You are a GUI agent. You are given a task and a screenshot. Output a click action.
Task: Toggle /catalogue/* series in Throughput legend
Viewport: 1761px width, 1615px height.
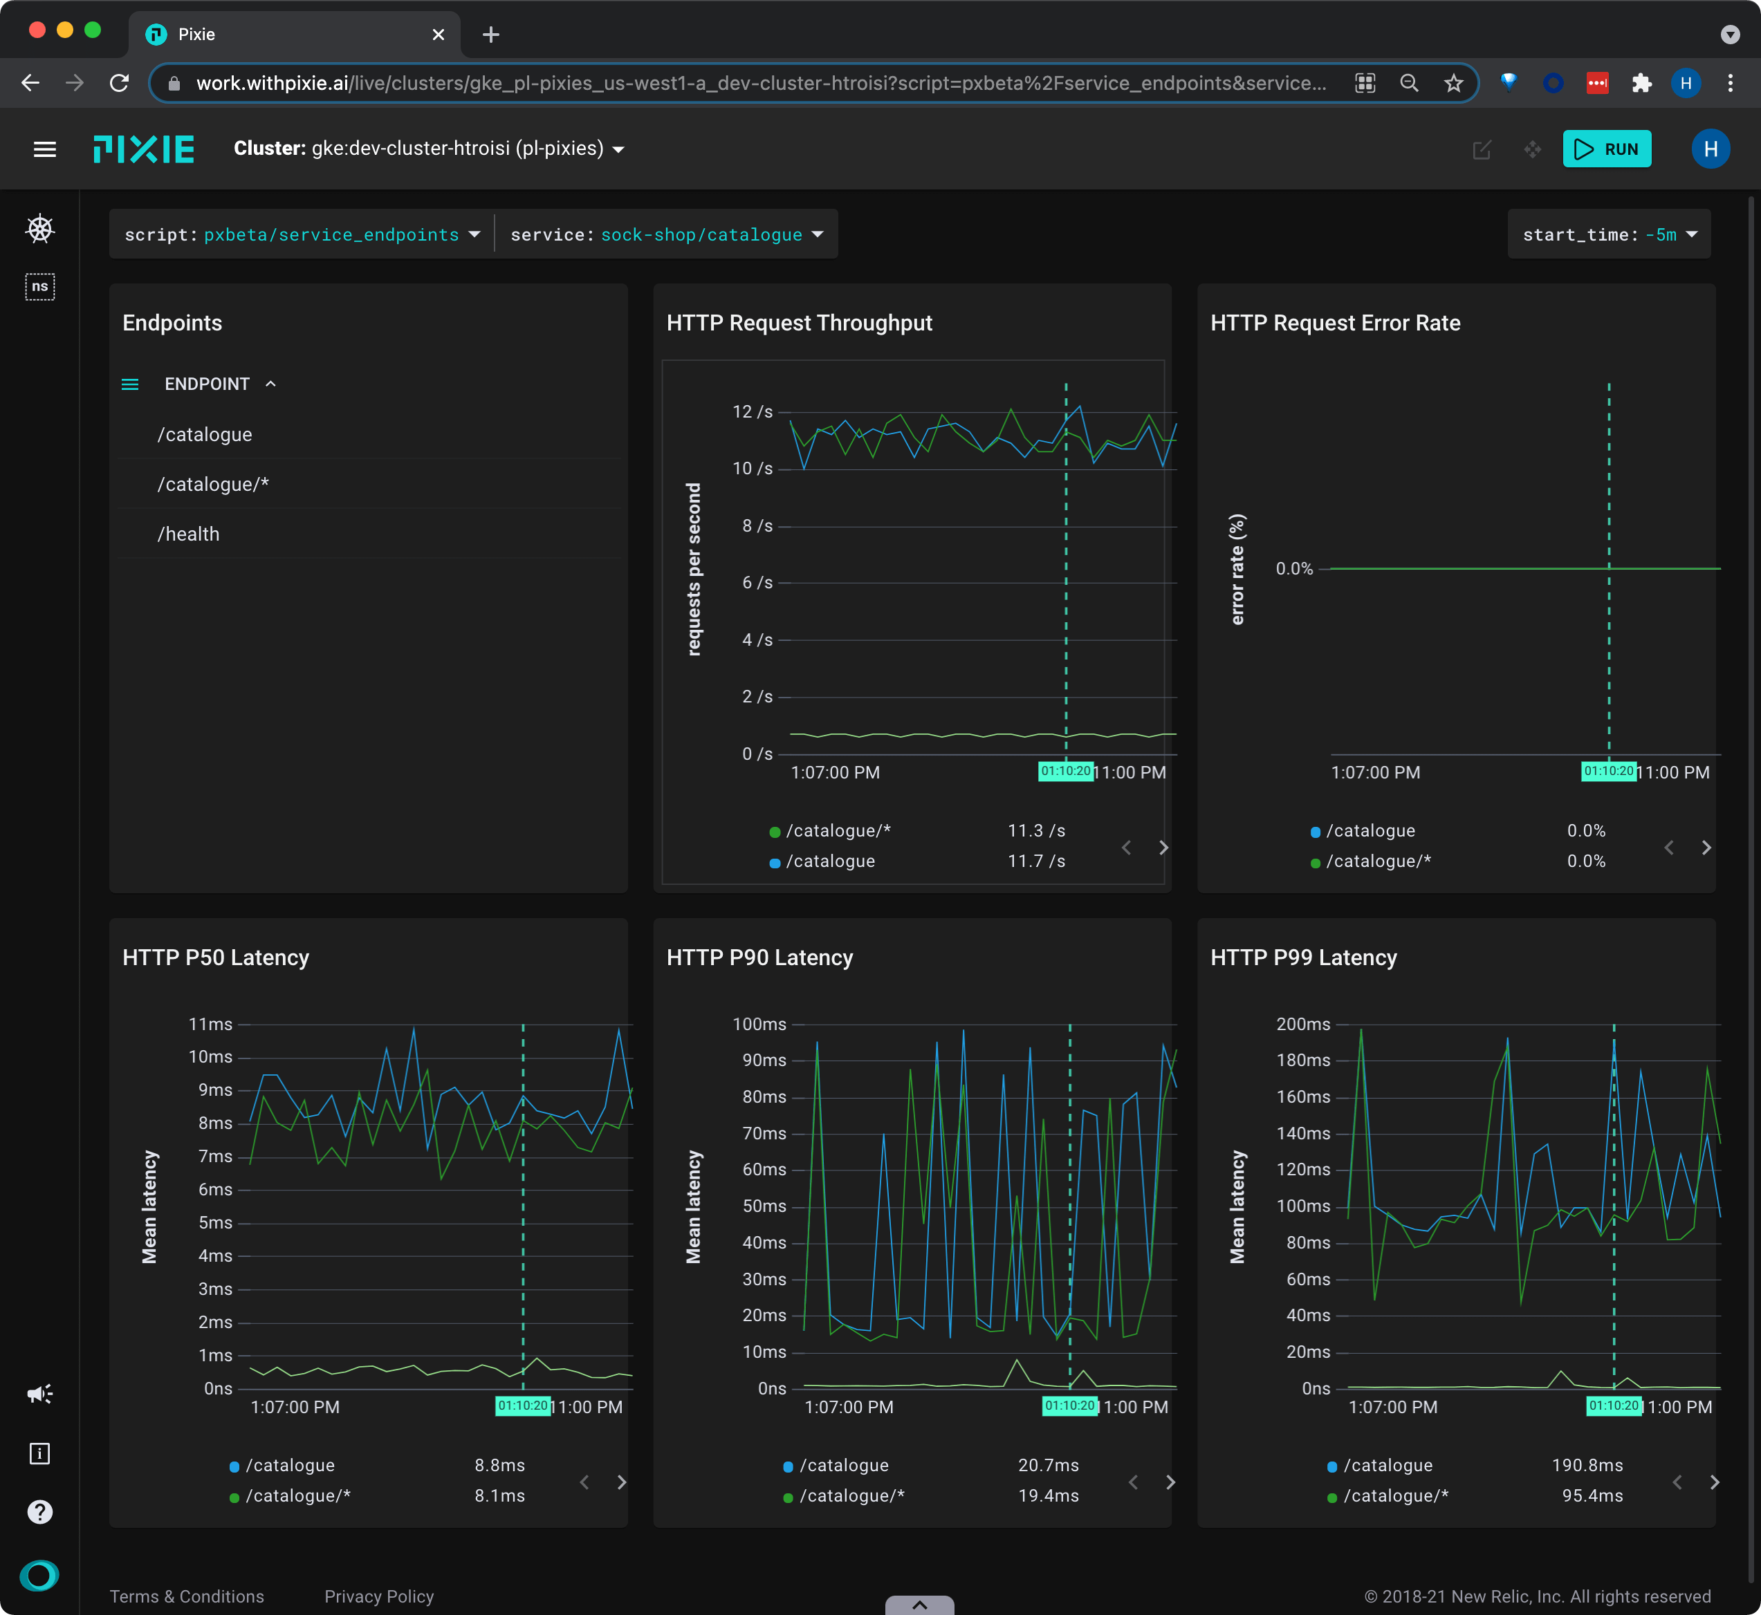point(837,831)
